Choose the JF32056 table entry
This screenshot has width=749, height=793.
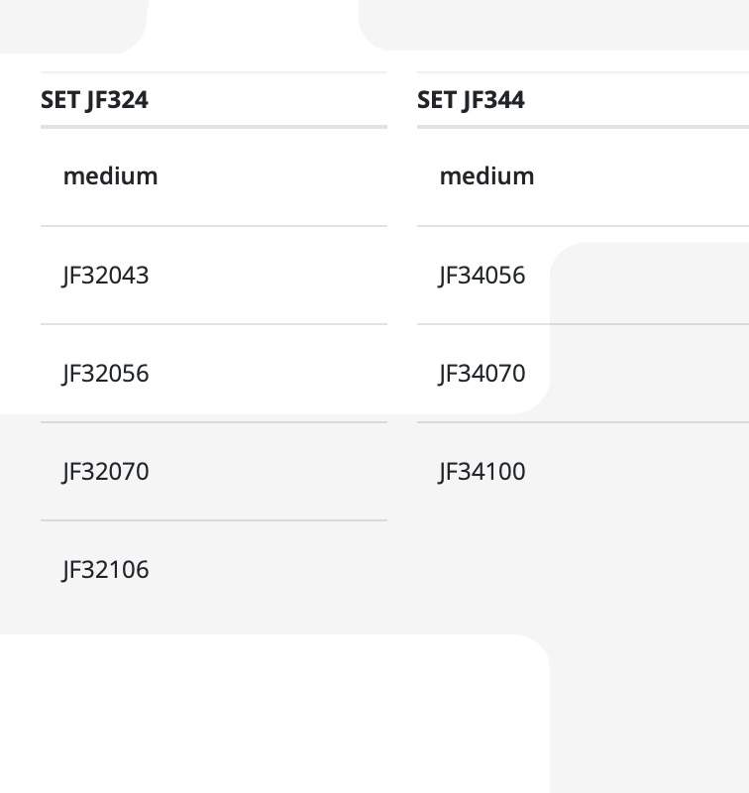[x=106, y=374]
